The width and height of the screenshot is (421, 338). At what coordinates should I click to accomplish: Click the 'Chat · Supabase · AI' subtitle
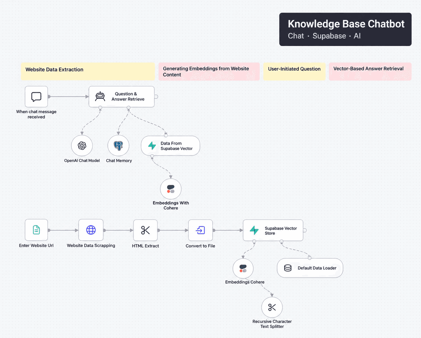pyautogui.click(x=324, y=36)
